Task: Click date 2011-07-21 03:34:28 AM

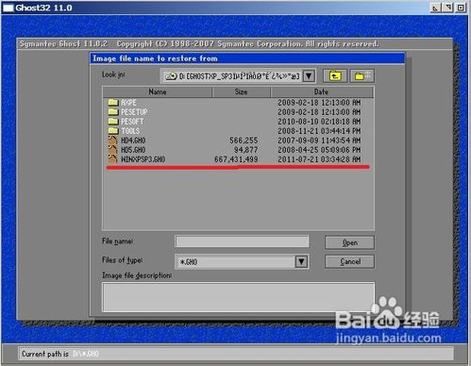Action: coord(319,159)
